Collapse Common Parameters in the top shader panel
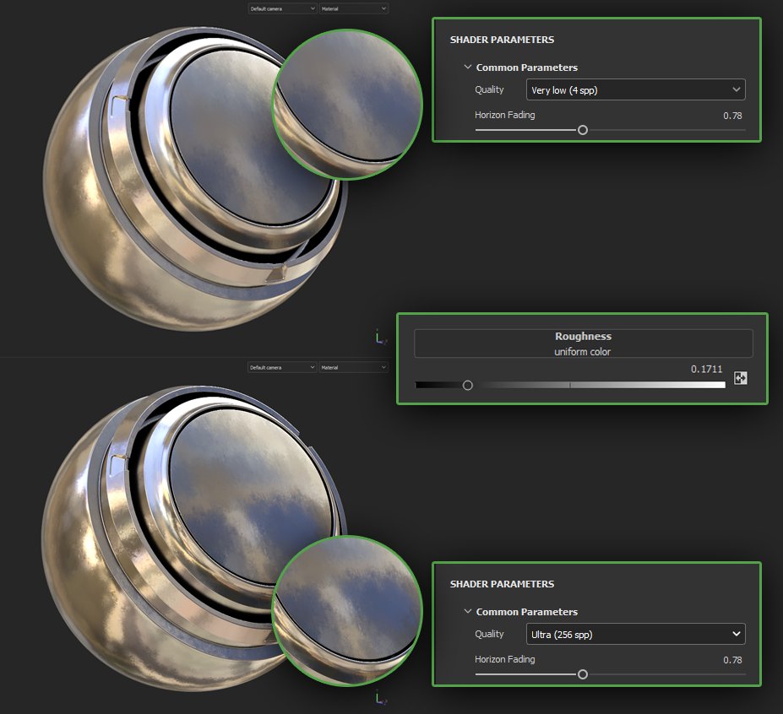783x714 pixels. pos(467,67)
